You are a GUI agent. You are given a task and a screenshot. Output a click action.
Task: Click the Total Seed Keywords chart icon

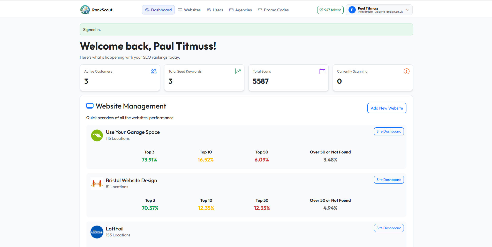(x=238, y=71)
